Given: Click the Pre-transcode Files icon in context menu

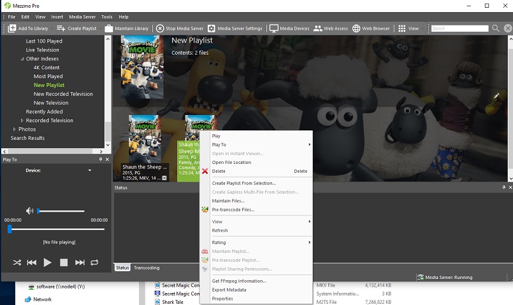Looking at the screenshot, I should (205, 210).
